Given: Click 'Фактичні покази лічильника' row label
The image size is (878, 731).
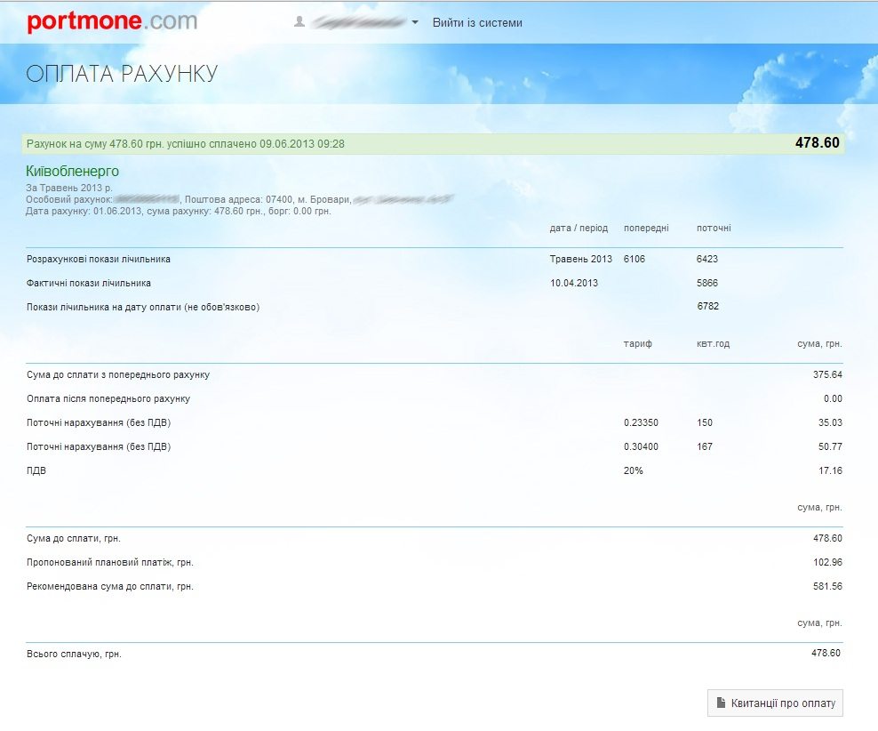Looking at the screenshot, I should (x=89, y=284).
